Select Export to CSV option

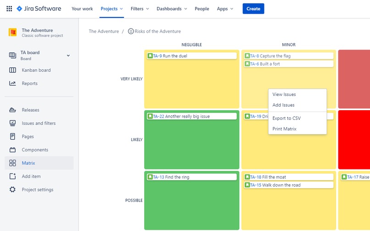pos(297,118)
